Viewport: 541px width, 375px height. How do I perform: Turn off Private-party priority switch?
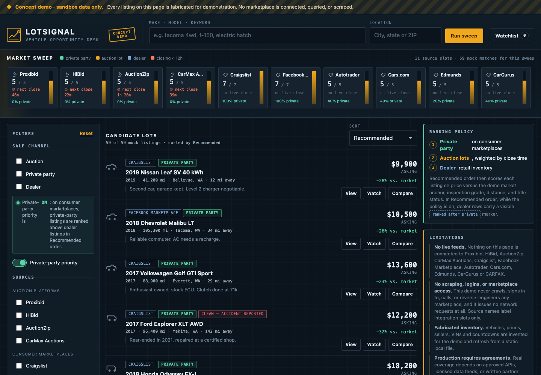(x=20, y=263)
